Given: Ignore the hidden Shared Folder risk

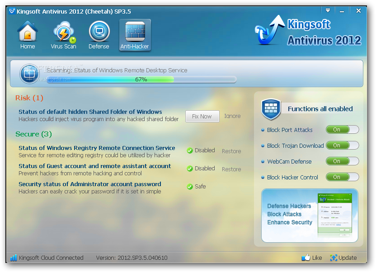Looking at the screenshot, I should click(x=232, y=116).
